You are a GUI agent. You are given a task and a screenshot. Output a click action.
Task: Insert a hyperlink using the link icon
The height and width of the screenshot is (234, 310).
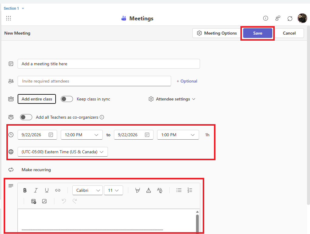click(58, 190)
